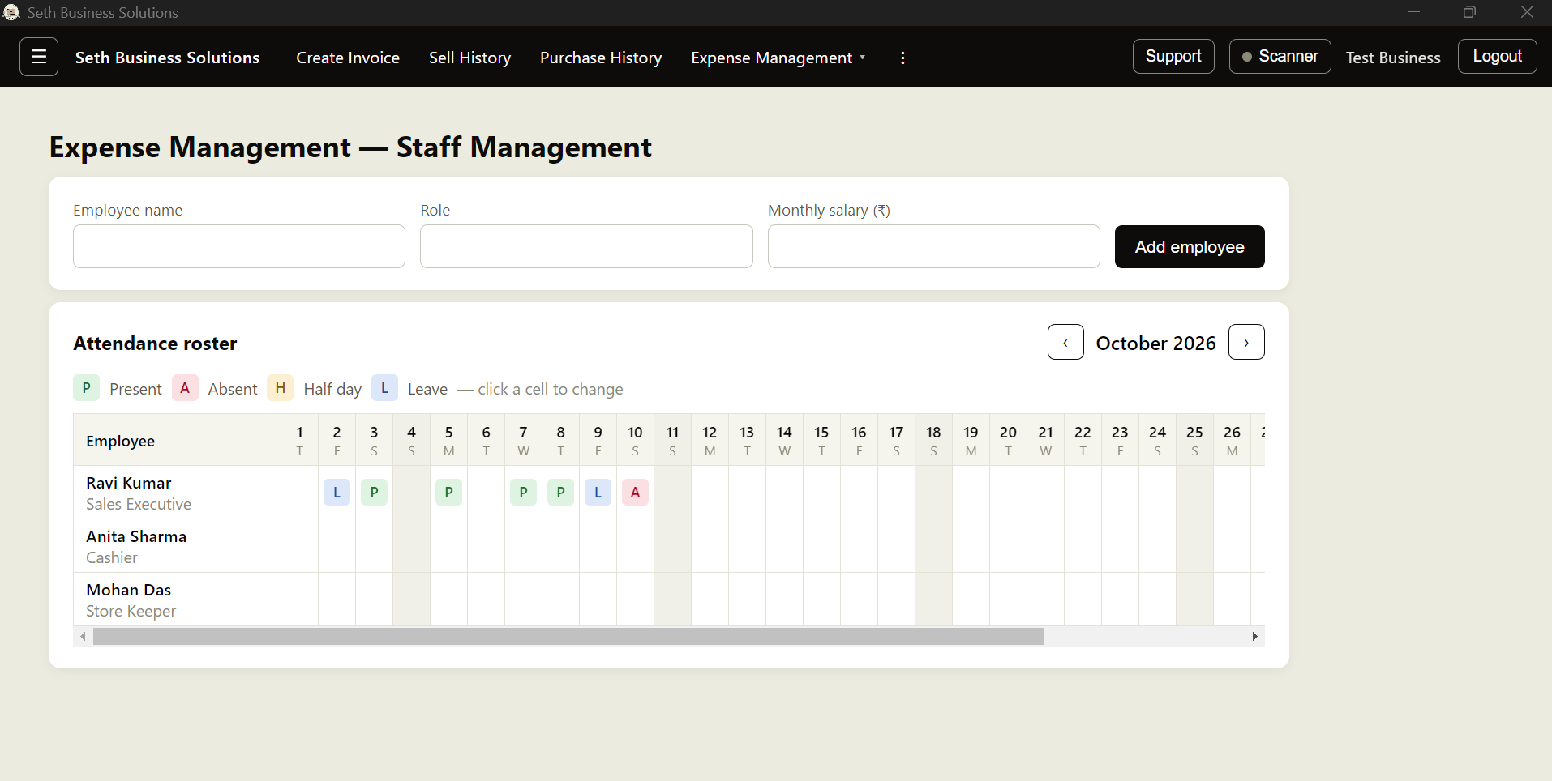
Task: Click the Attendance roster heading
Action: coord(155,344)
